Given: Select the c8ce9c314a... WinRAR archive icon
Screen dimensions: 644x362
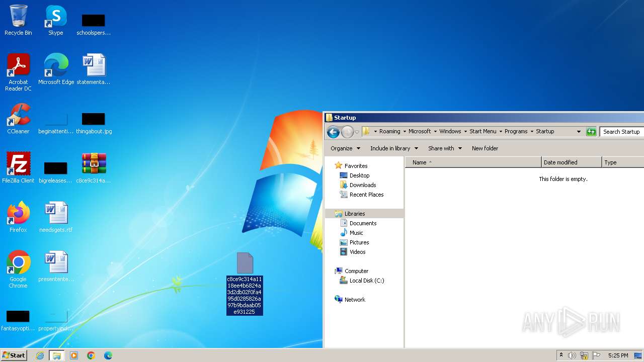Looking at the screenshot, I should (94, 168).
